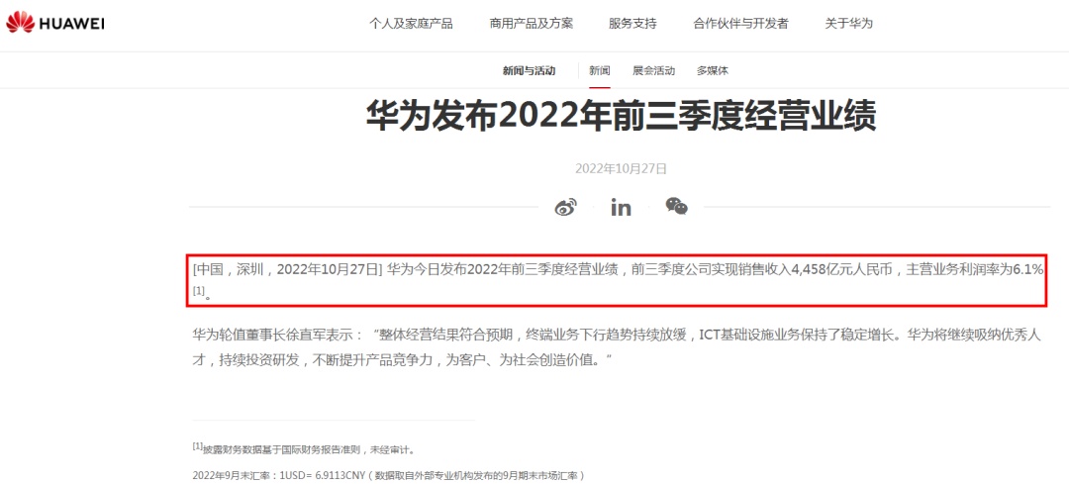
Task: Switch to 多媒体 tab
Action: (713, 70)
